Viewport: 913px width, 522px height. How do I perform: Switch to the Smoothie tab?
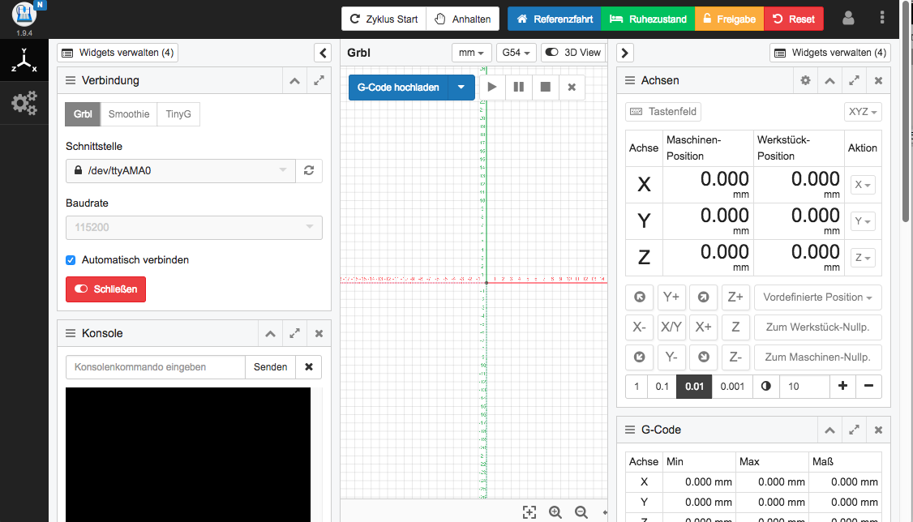click(128, 114)
